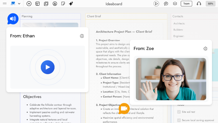218x123 pixels.
Task: Click the blue audio message bubble icon
Action: pyautogui.click(x=13, y=19)
